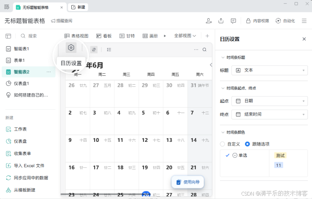
Task: Open 智能表1 in the sidebar
Action: [29, 49]
